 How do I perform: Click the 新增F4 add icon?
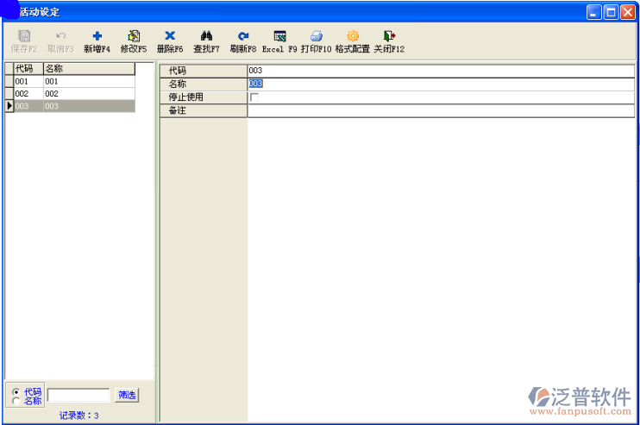point(97,36)
